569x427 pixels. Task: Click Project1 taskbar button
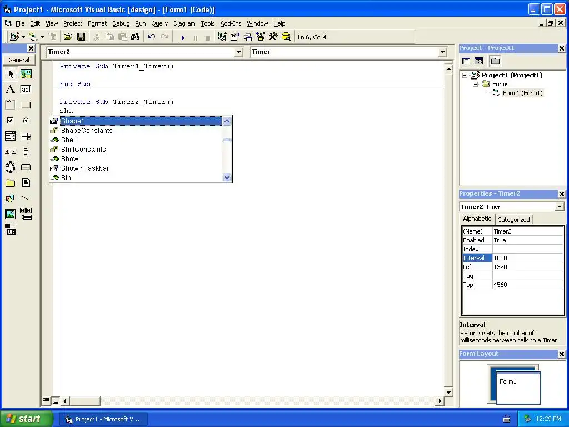(103, 419)
